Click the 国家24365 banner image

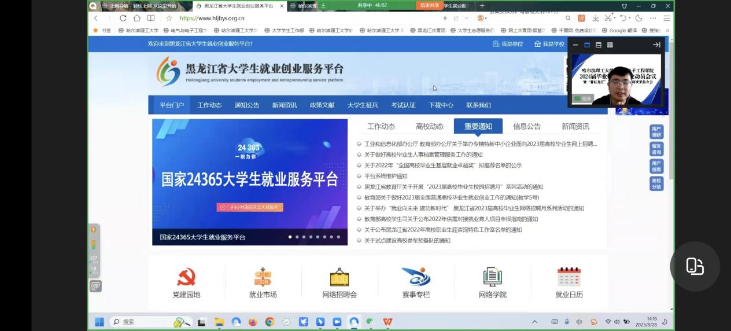pyautogui.click(x=249, y=179)
